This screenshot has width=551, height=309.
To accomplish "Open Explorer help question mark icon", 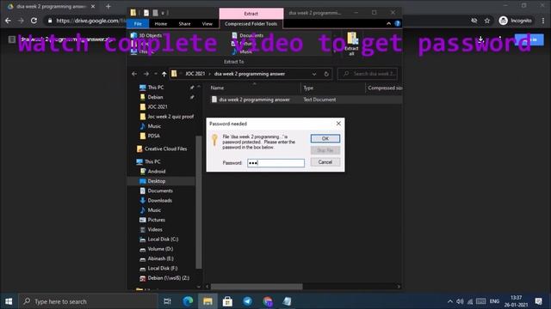I will pyautogui.click(x=398, y=23).
